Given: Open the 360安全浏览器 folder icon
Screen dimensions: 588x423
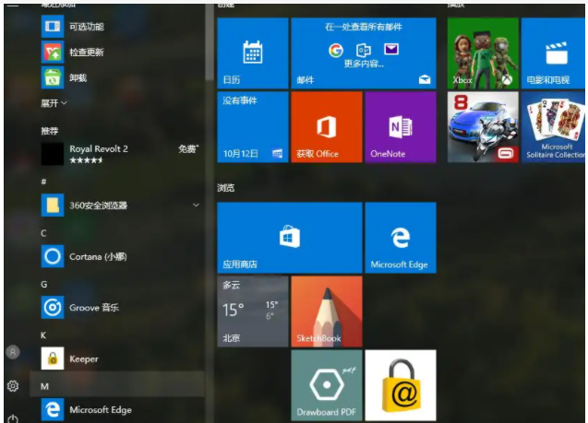Looking at the screenshot, I should coord(53,206).
